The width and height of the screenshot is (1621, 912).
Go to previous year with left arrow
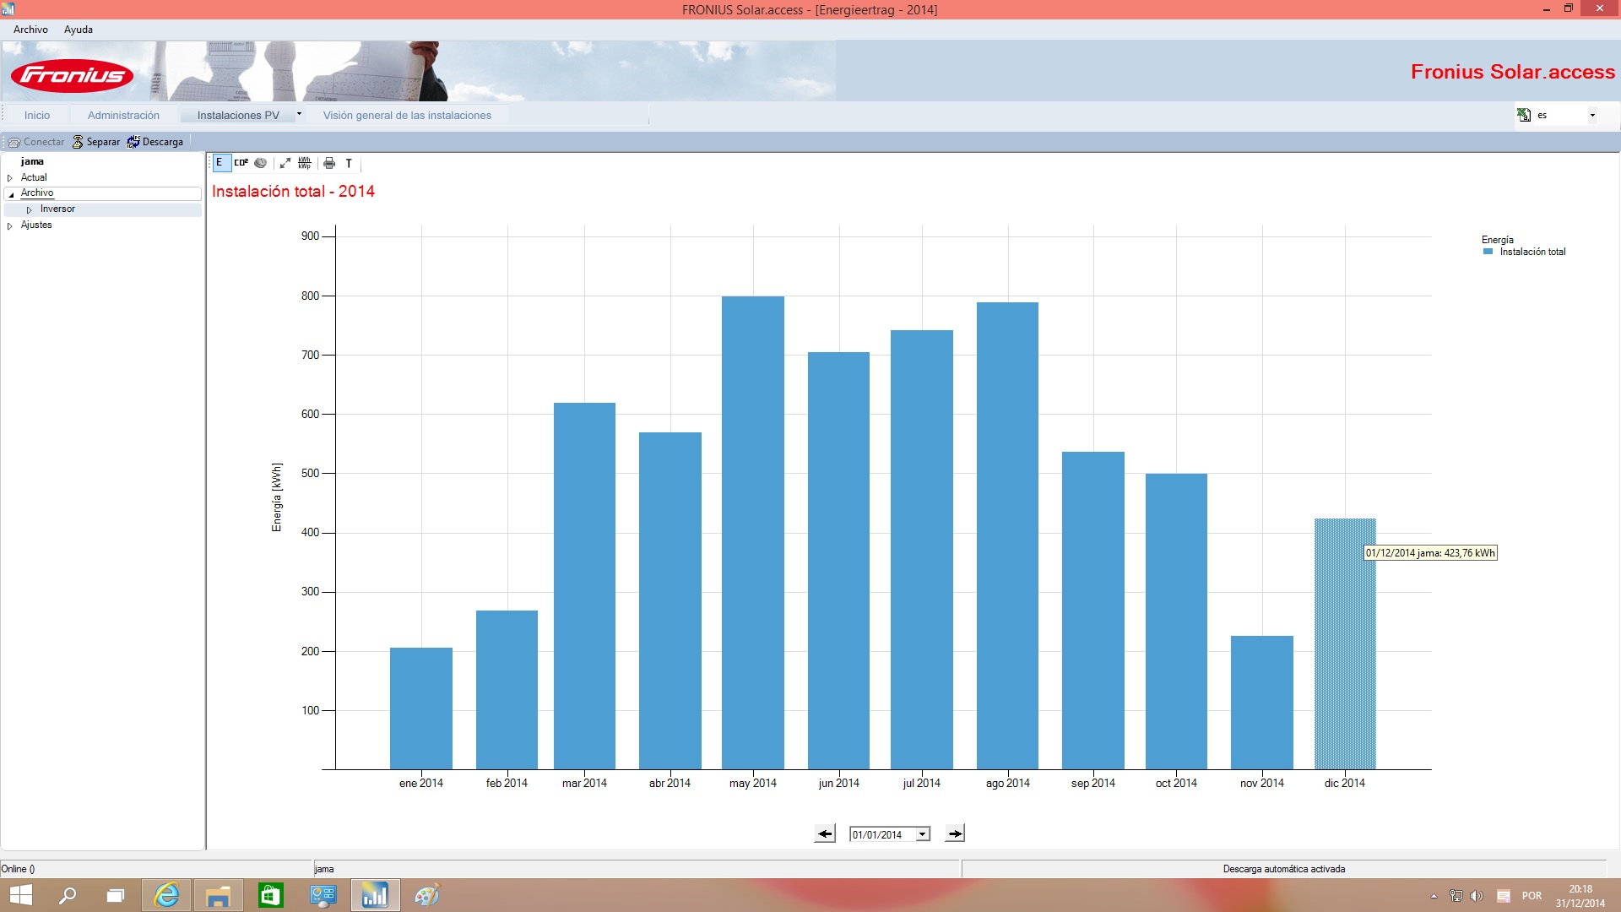pos(825,834)
